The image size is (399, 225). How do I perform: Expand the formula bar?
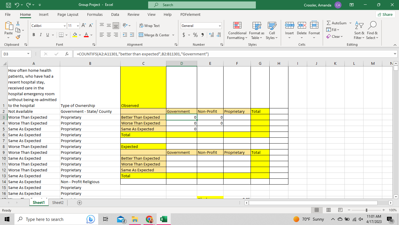tap(395, 54)
